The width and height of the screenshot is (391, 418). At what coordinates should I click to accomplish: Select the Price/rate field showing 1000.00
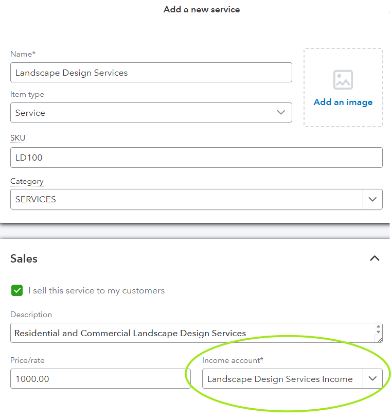tap(100, 379)
